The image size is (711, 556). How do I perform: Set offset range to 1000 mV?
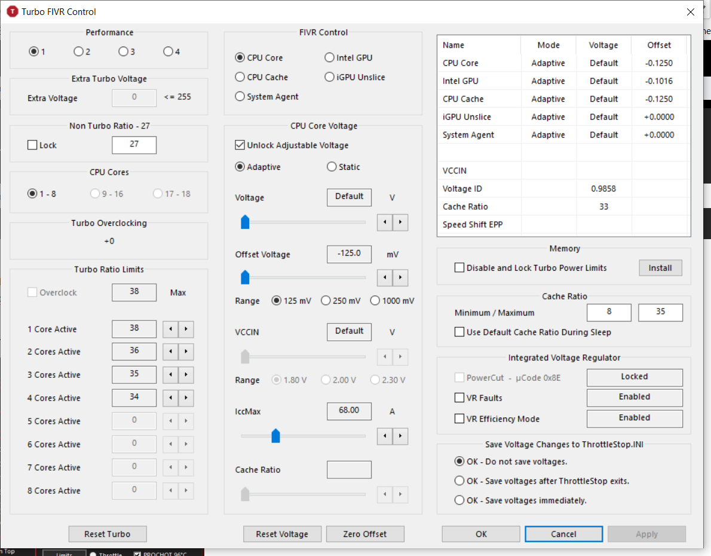point(392,301)
